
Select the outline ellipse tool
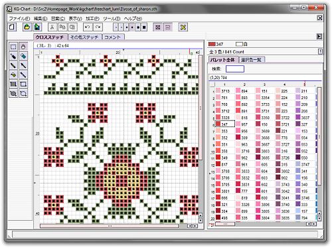[23, 93]
